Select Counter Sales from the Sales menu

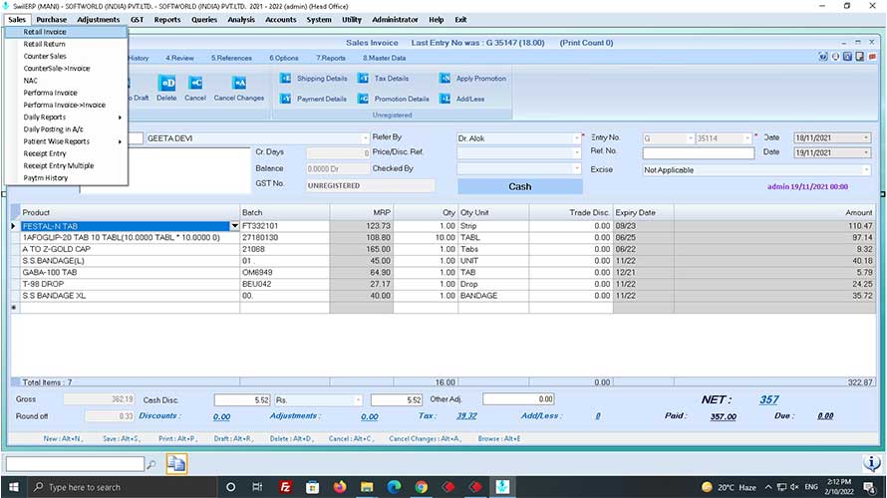tap(45, 57)
